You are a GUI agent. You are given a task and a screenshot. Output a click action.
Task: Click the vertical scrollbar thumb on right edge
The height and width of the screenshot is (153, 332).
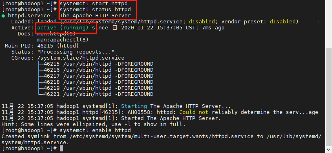click(328, 97)
